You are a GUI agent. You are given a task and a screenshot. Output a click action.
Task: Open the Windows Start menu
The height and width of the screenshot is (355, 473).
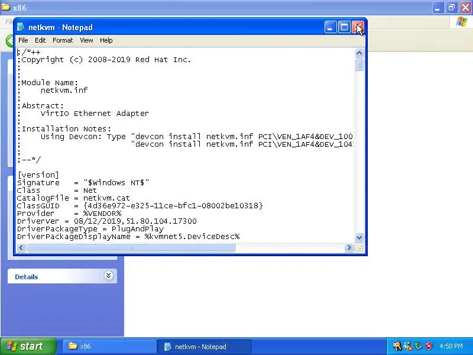28,346
